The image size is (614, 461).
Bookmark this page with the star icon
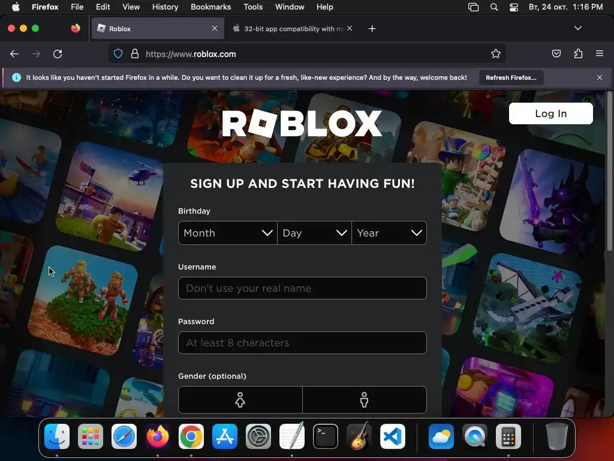coord(496,53)
